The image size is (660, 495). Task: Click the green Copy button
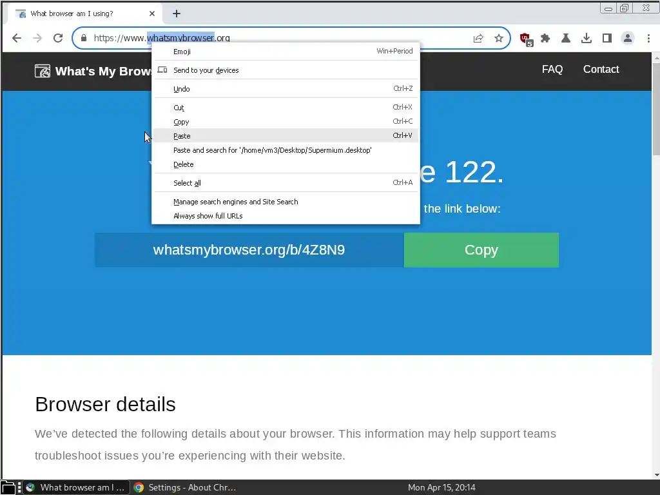481,250
